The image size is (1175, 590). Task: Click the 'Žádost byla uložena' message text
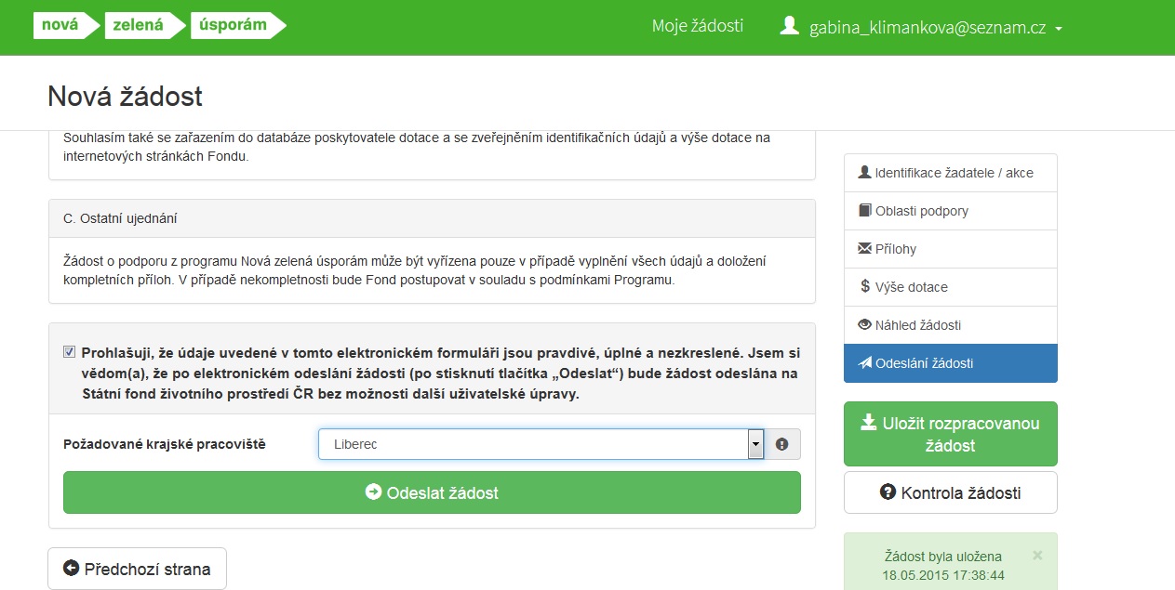coord(943,557)
